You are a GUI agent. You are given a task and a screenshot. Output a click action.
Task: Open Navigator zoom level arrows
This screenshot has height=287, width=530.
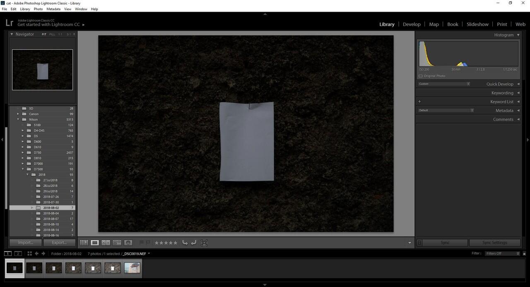point(74,34)
